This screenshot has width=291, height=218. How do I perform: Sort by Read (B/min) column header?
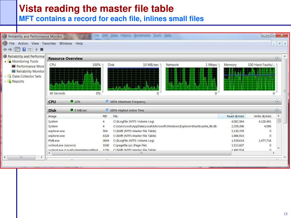(232, 116)
